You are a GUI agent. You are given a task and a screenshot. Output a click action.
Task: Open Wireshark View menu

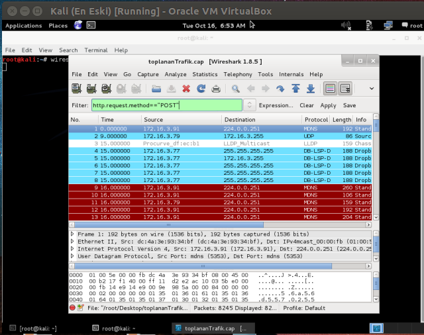111,74
